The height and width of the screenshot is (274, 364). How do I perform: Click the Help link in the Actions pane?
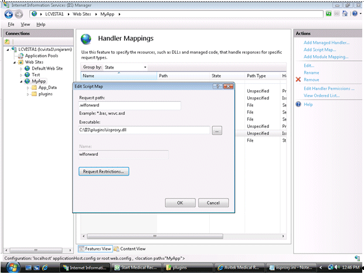[x=308, y=104]
